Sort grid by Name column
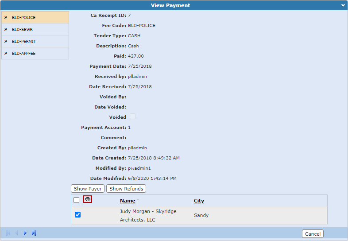This screenshot has width=348, height=241. pyautogui.click(x=128, y=201)
